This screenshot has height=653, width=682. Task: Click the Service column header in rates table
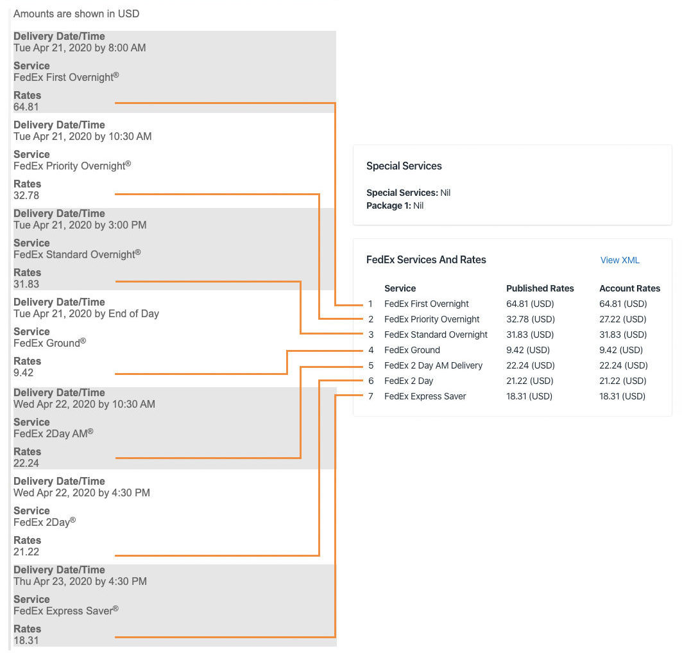(x=400, y=288)
